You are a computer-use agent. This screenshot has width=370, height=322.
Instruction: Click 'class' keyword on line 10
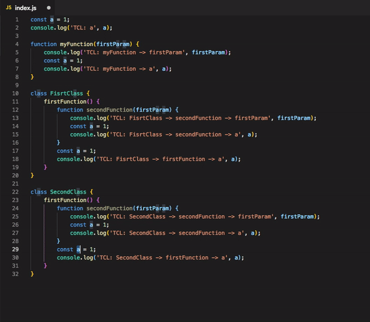click(x=39, y=94)
